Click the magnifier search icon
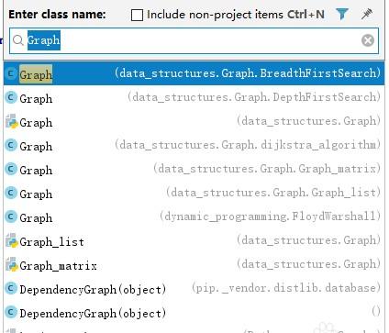389x333 pixels. coord(18,40)
